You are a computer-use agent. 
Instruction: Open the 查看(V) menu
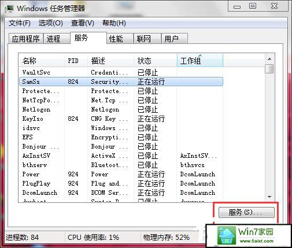click(83, 23)
